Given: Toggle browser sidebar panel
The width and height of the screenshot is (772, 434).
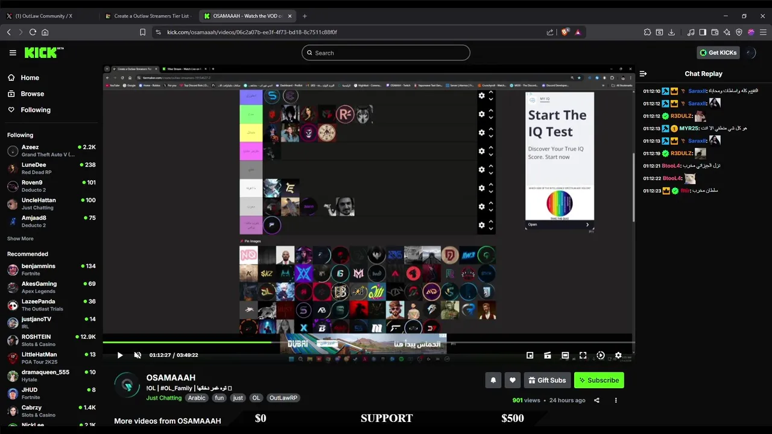Looking at the screenshot, I should (x=703, y=32).
